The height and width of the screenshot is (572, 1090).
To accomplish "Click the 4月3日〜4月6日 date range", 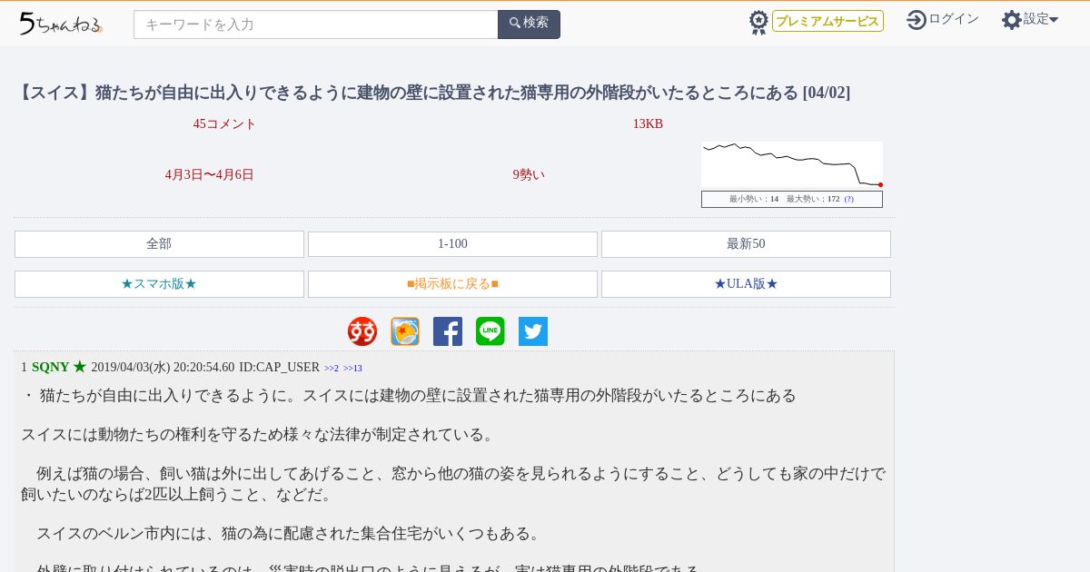I will (210, 175).
